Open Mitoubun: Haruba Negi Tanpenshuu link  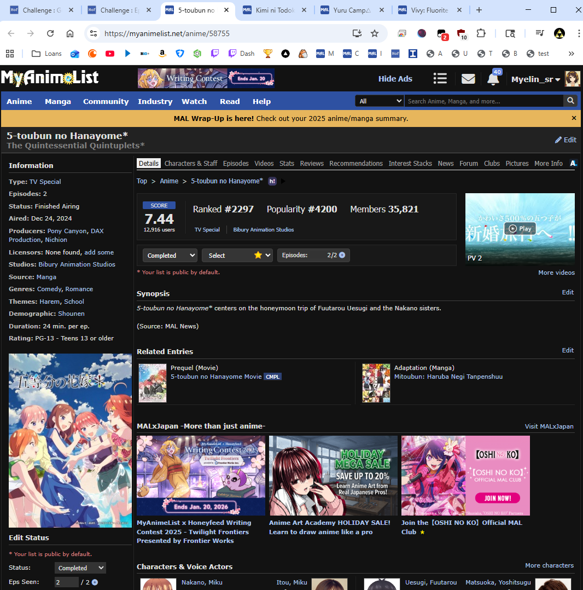pos(448,377)
